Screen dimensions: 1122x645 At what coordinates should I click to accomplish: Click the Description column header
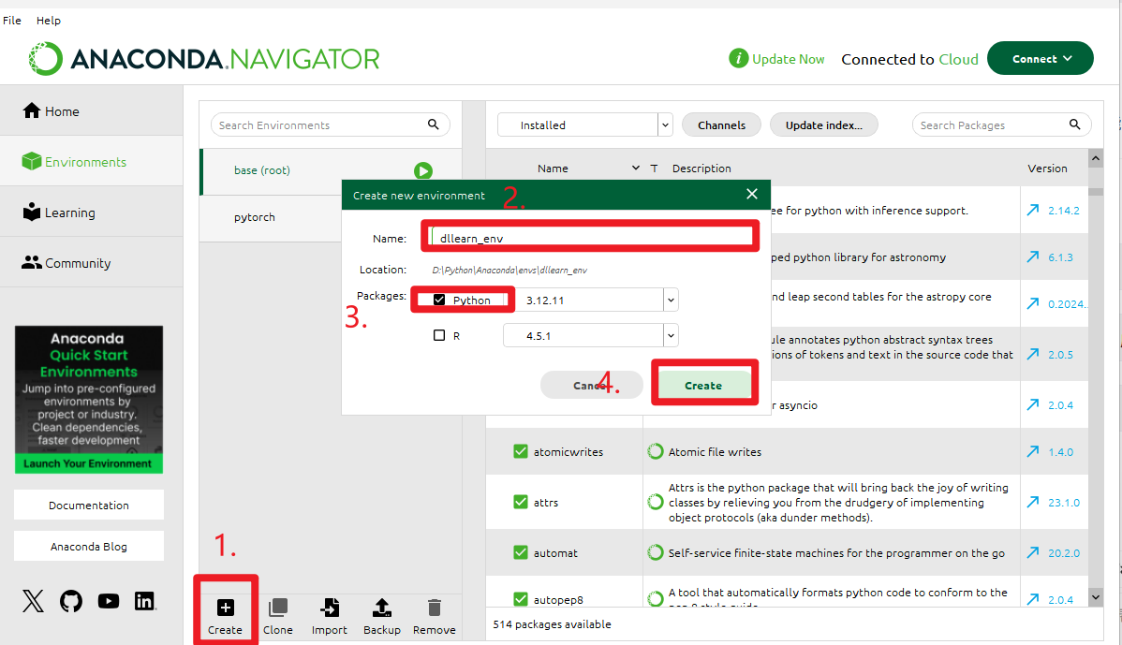(701, 169)
